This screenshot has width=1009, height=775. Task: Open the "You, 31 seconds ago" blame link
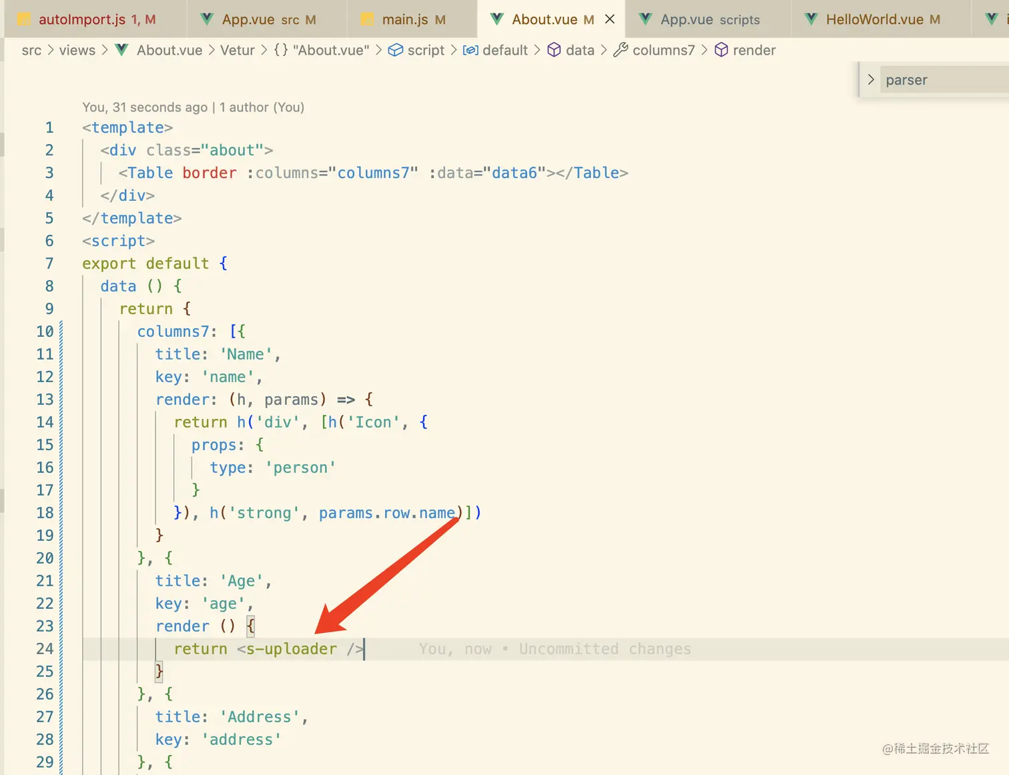[x=145, y=107]
